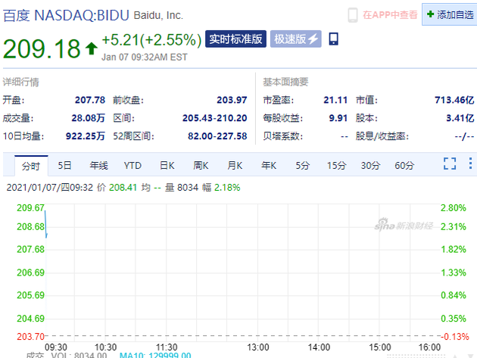Viewport: 477px width, 358px height.
Task: Select the 5分 chart tab
Action: tap(303, 166)
